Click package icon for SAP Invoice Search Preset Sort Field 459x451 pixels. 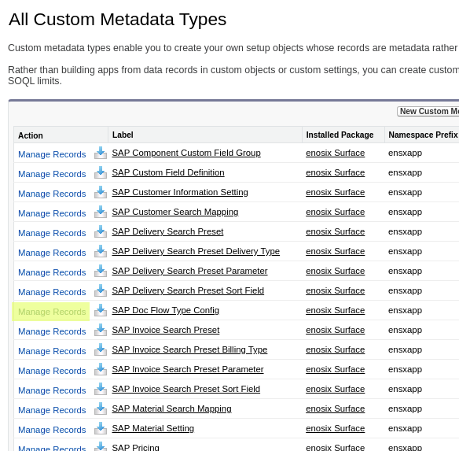click(x=101, y=389)
